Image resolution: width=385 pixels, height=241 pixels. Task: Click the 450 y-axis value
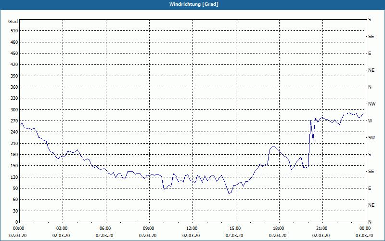[14, 54]
